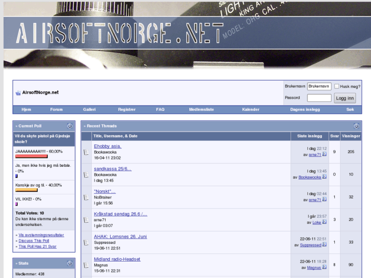
Task: Click the AirsoftNorge.net banner logo
Action: (x=119, y=33)
